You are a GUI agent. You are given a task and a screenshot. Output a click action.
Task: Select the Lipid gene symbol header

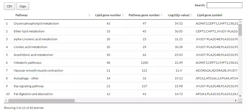(209, 15)
